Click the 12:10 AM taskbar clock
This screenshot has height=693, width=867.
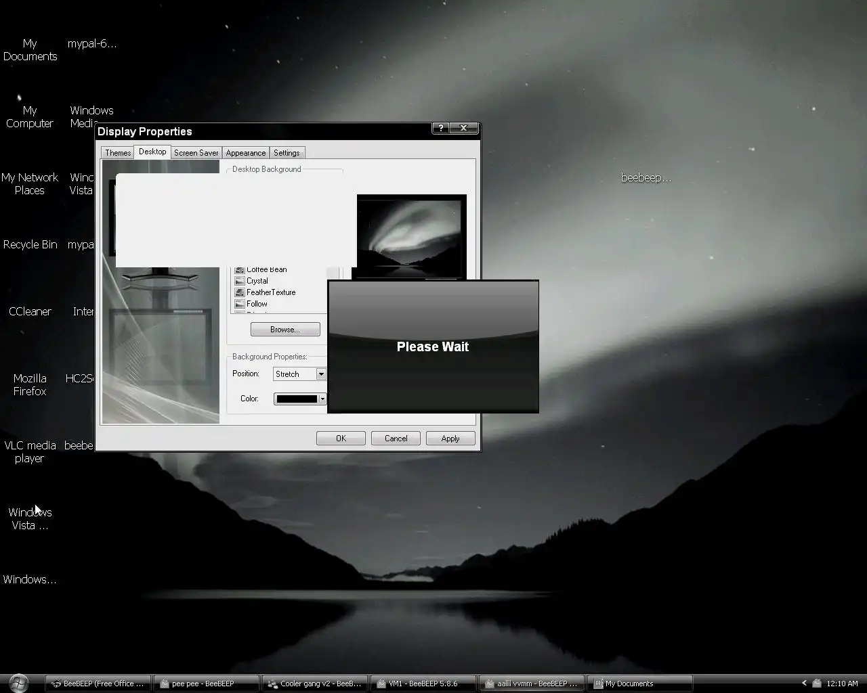pos(842,684)
